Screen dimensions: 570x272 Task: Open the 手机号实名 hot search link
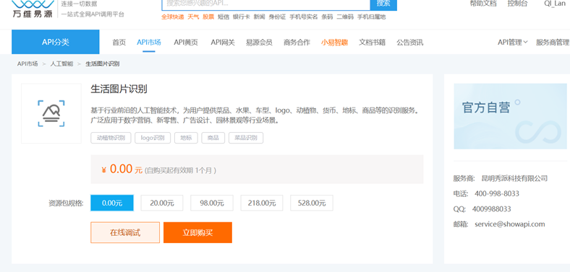(x=304, y=17)
